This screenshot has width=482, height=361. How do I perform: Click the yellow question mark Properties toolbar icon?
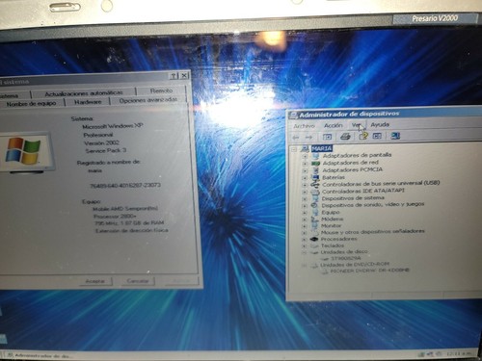coord(363,136)
